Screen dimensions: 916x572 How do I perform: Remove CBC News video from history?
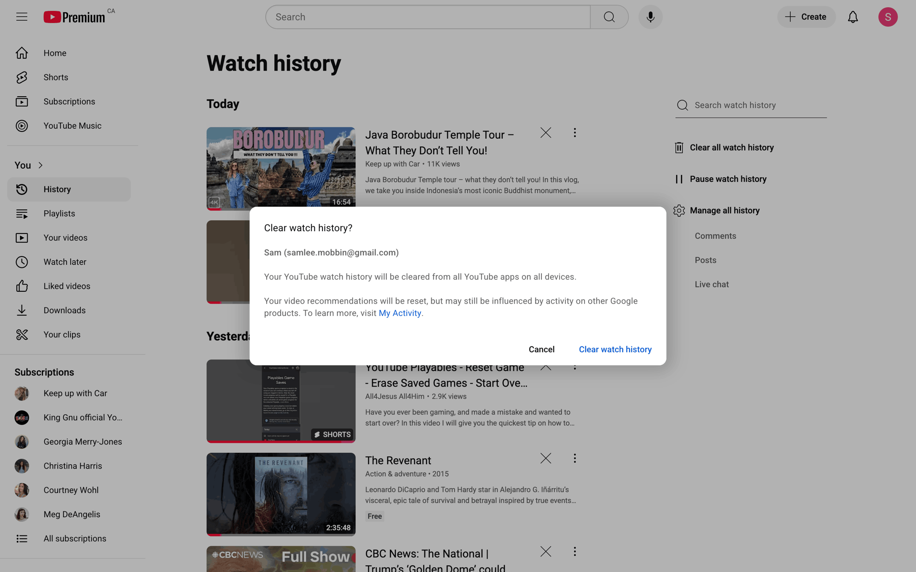(546, 552)
